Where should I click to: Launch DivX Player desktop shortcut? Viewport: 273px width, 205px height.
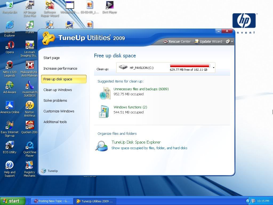[110, 7]
